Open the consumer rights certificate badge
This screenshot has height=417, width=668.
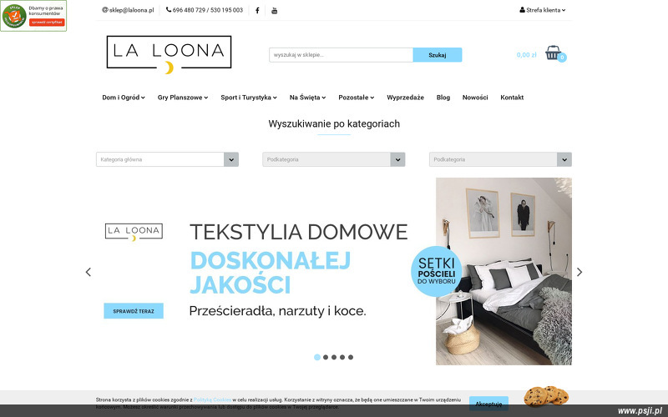click(x=33, y=16)
